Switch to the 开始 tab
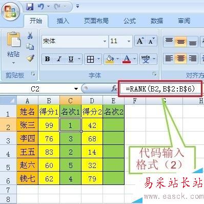The image size is (204, 204). 36,21
